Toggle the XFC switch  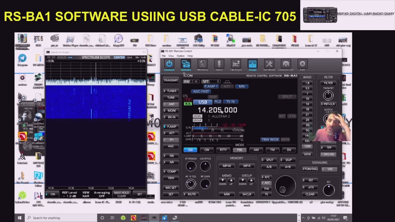(266, 177)
